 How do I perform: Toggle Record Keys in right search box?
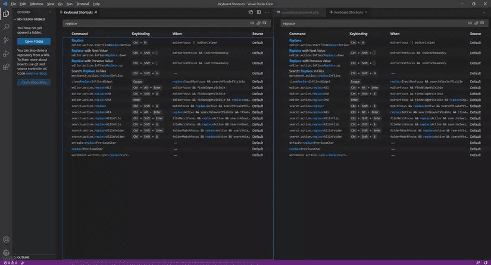[x=470, y=23]
